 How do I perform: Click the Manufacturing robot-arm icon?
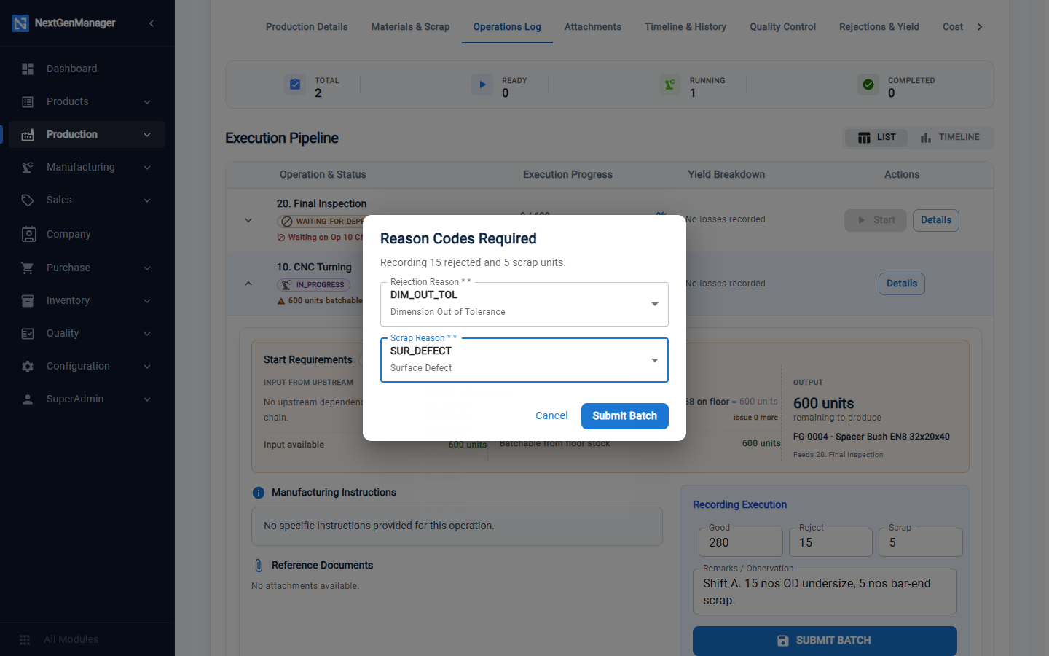coord(28,168)
